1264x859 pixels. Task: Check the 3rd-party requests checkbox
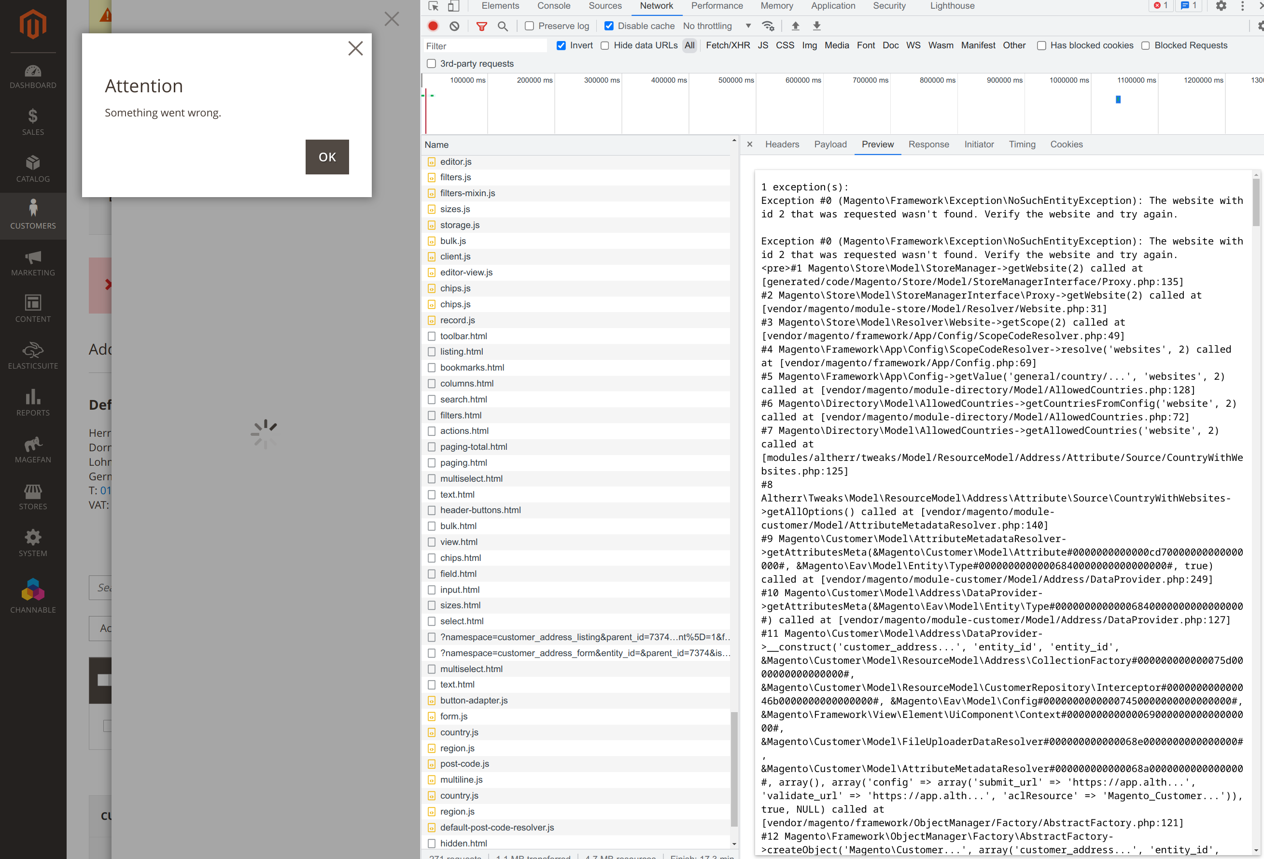[x=431, y=64]
